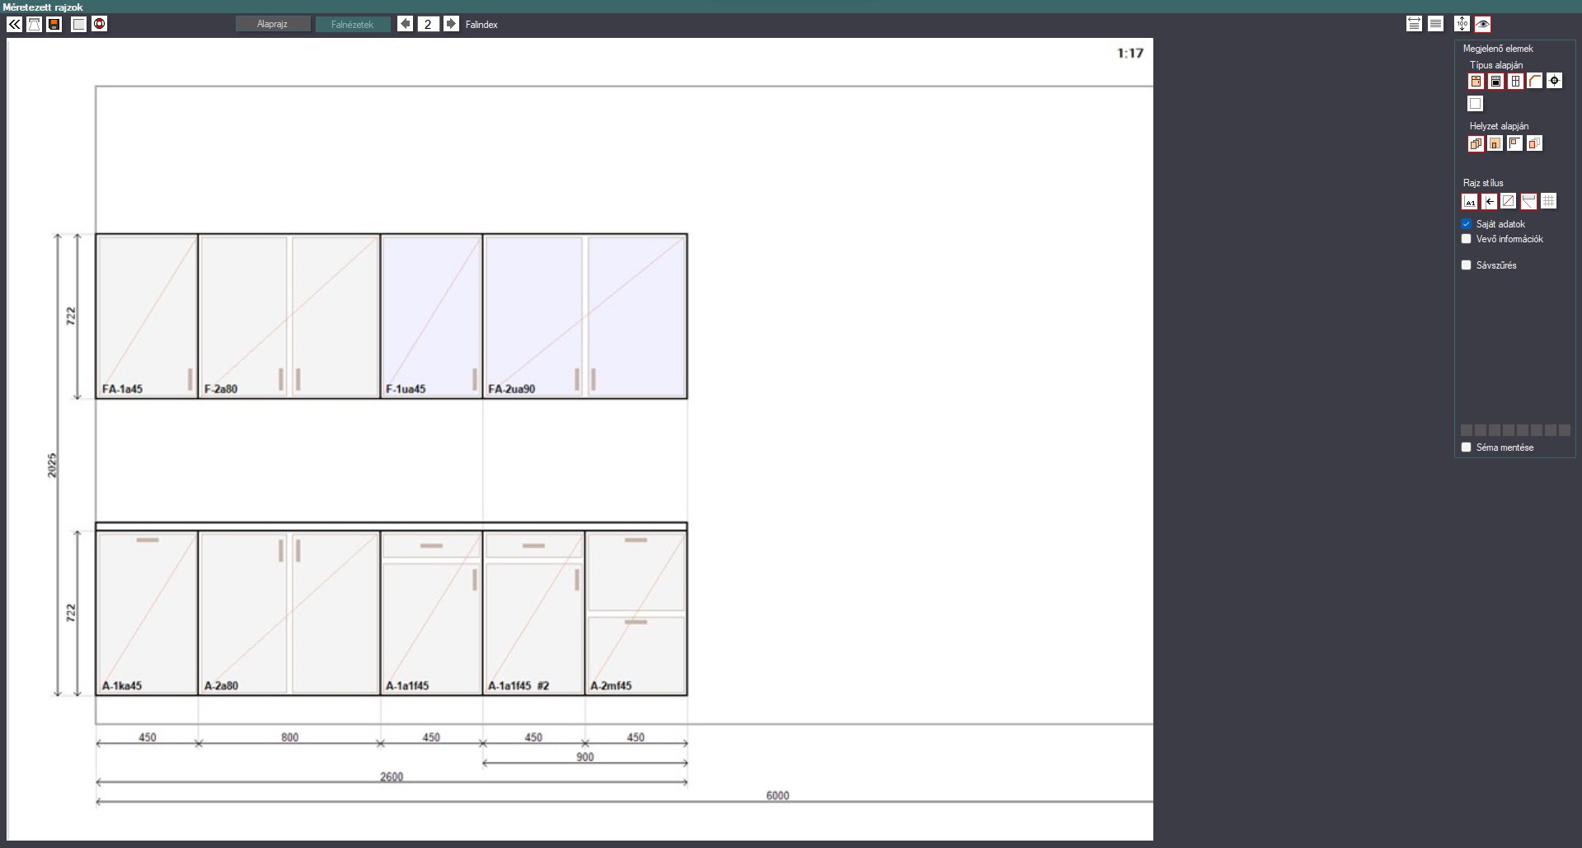Click the 900 dimension label

585,757
